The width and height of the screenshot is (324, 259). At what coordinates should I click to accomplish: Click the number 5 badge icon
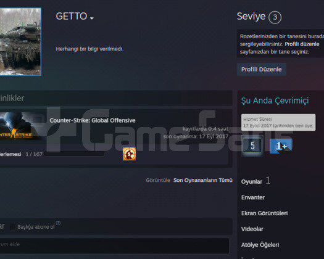point(252,146)
